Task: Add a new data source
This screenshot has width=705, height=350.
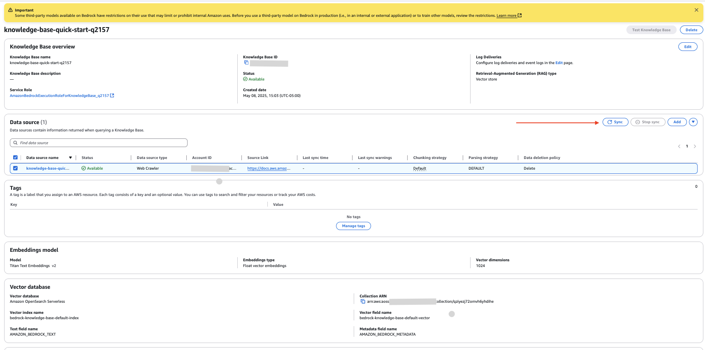Action: tap(677, 122)
